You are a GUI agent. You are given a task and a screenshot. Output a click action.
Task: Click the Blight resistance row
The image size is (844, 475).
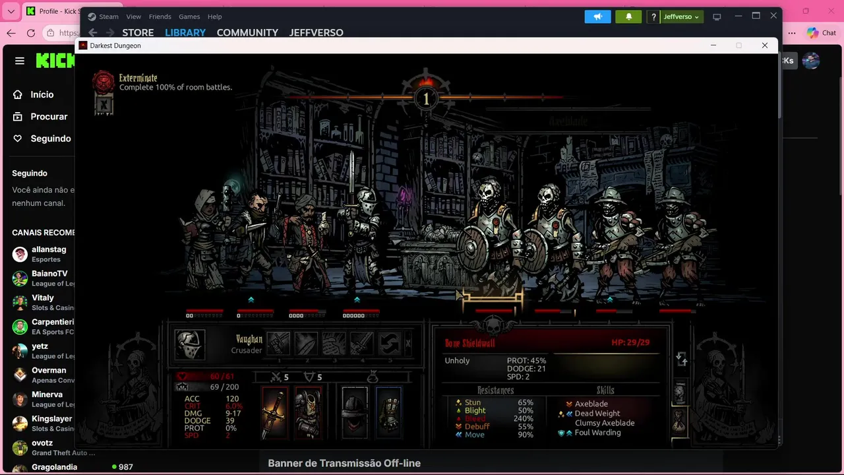(495, 410)
